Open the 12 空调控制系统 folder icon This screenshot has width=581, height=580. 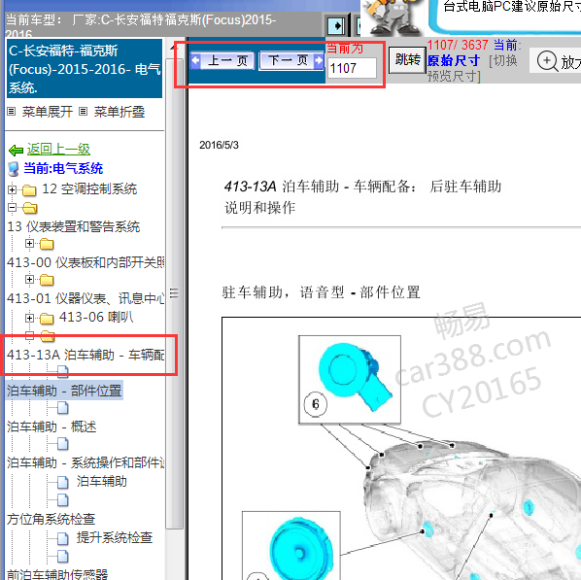click(x=29, y=190)
